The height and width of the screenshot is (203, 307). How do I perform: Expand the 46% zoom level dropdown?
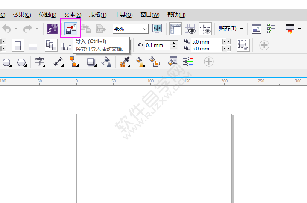click(145, 29)
